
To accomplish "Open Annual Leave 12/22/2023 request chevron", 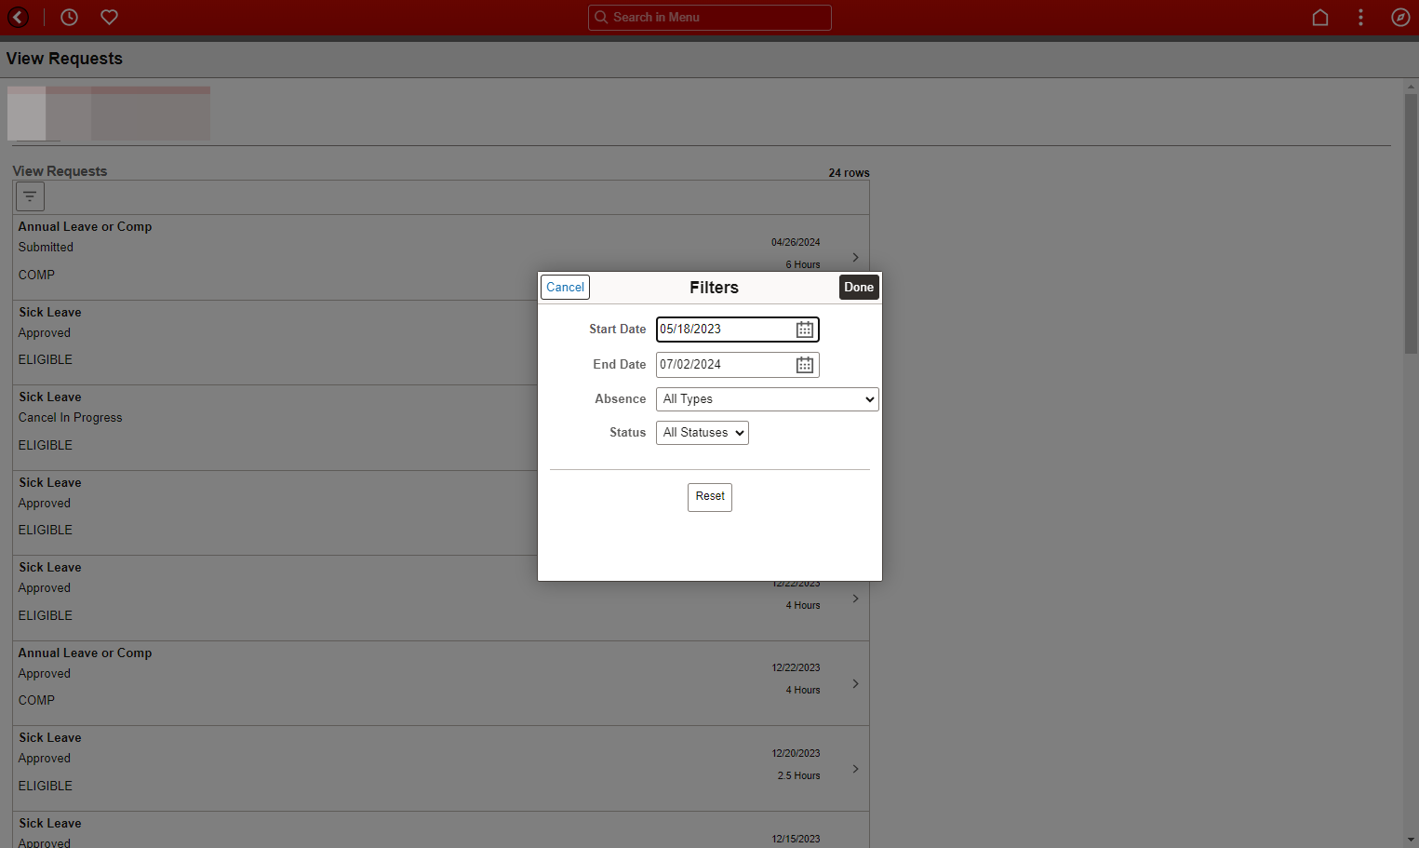I will point(855,683).
